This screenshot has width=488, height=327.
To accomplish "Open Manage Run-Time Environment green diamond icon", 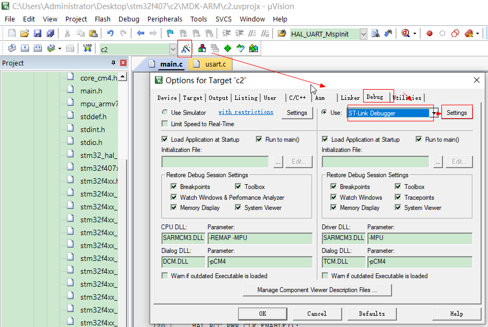I will pos(228,48).
